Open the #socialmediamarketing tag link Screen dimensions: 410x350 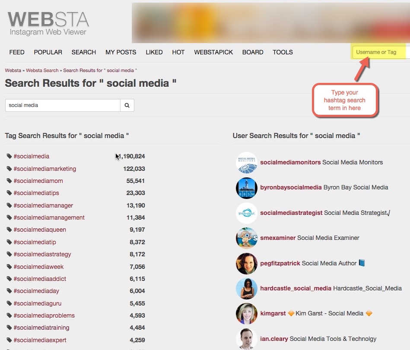point(44,169)
